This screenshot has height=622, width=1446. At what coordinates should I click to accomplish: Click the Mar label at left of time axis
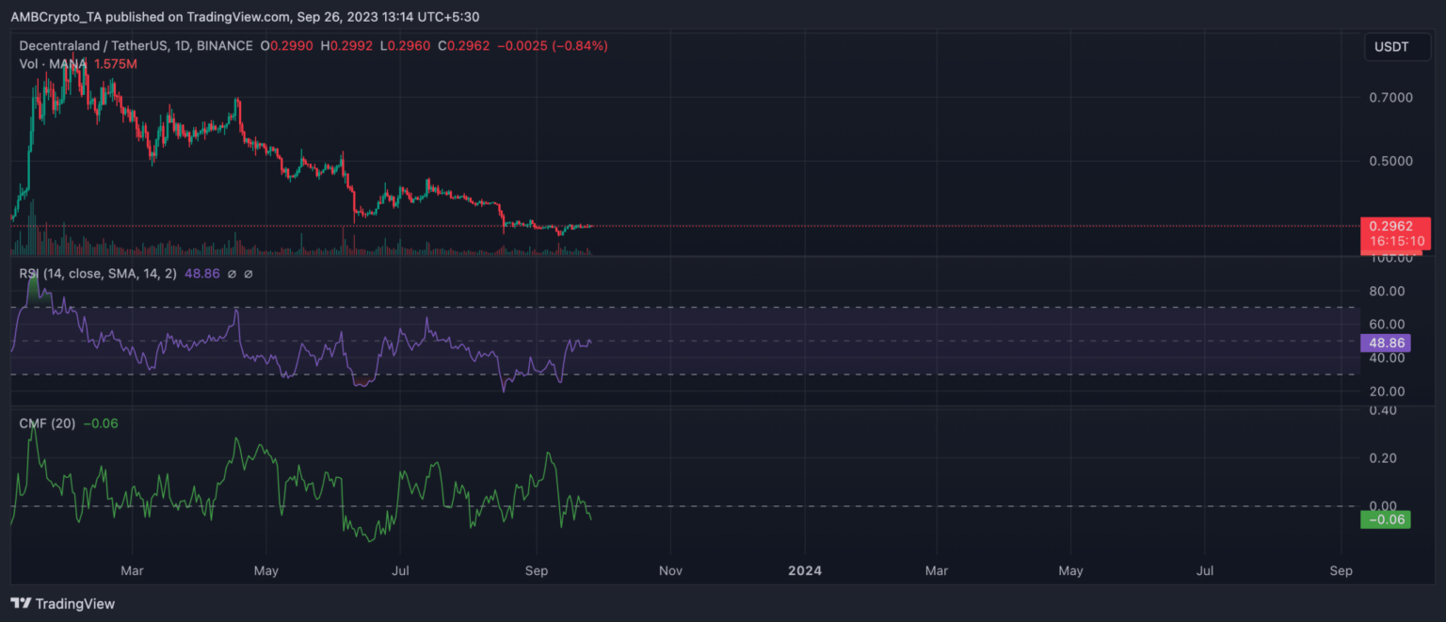(x=133, y=570)
